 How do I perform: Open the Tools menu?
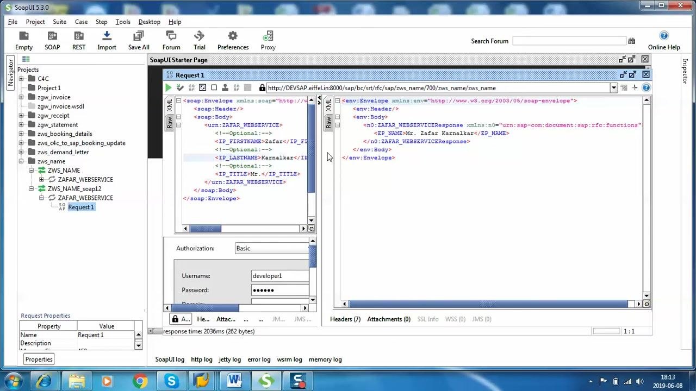pyautogui.click(x=123, y=22)
